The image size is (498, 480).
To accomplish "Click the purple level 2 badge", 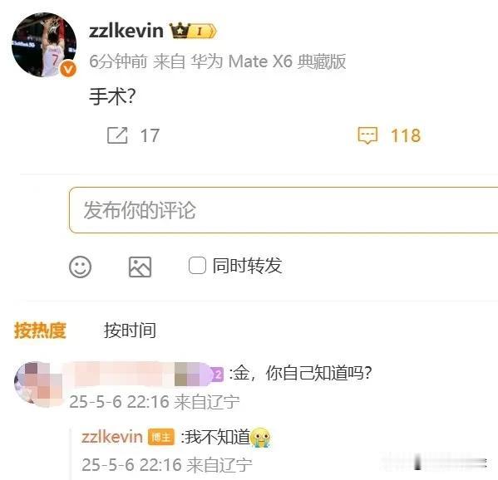I will tap(217, 375).
